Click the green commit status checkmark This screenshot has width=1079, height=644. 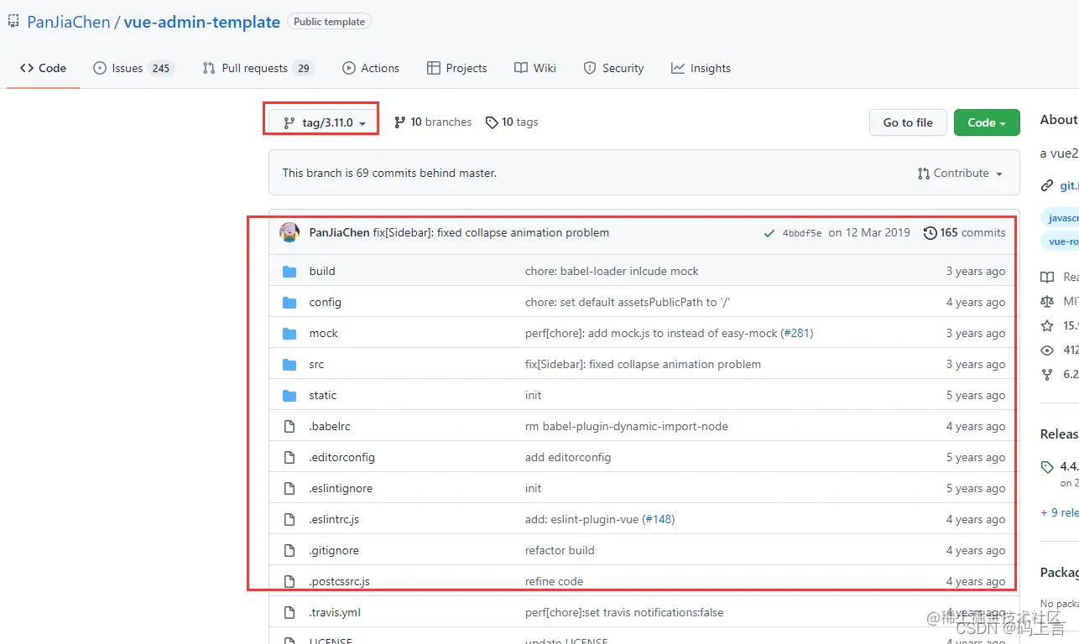(x=769, y=233)
